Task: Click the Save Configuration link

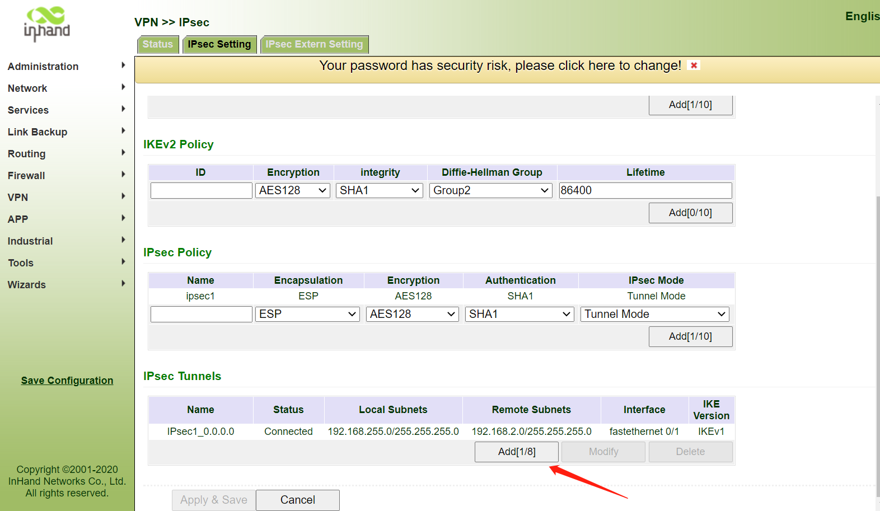Action: point(67,381)
